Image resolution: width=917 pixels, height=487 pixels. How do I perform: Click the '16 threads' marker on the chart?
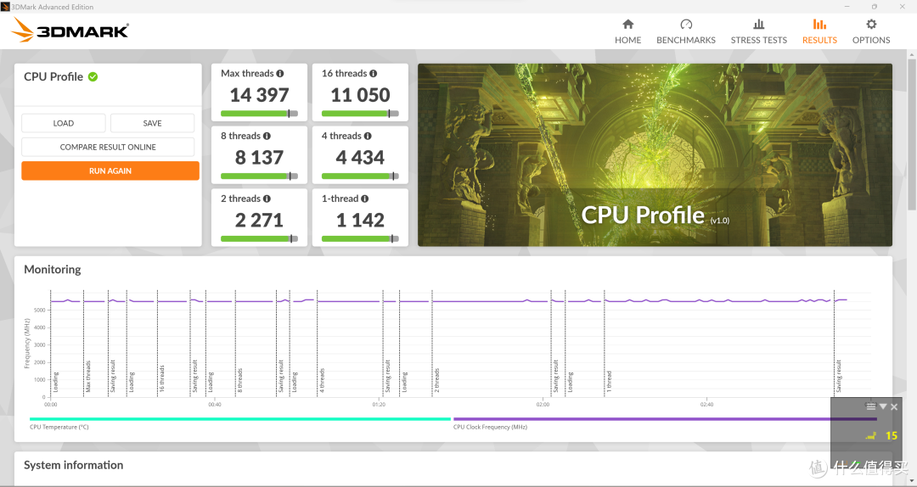162,378
